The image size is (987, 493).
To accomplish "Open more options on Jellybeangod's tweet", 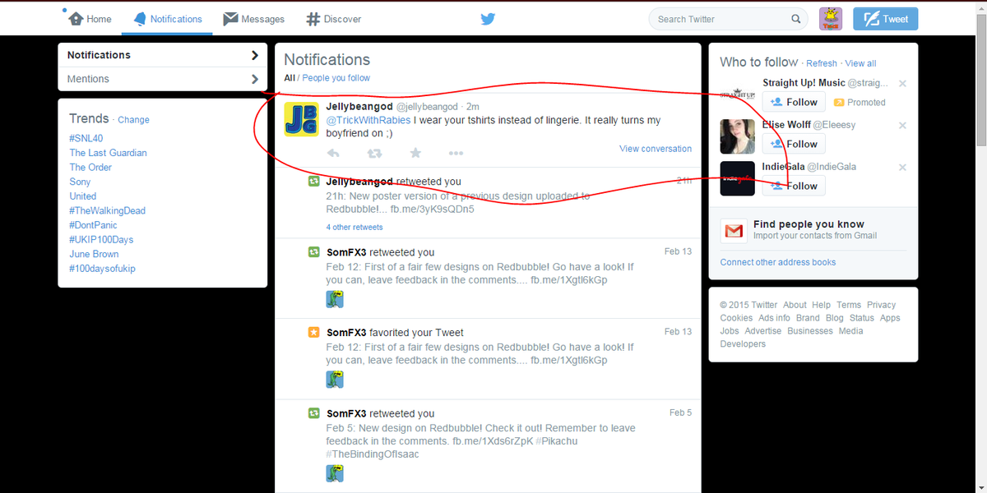I will point(456,153).
